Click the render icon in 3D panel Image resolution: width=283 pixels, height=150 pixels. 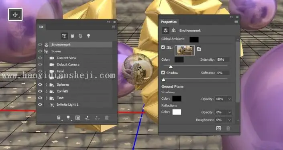point(77,118)
